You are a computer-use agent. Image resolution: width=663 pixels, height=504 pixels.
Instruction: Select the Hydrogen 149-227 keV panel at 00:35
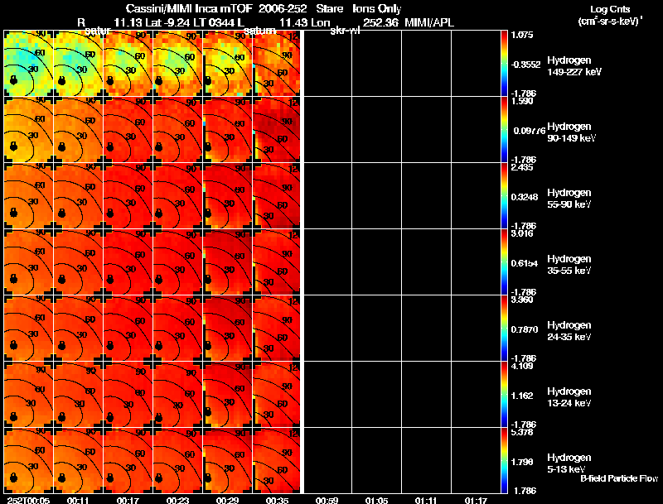pyautogui.click(x=277, y=64)
